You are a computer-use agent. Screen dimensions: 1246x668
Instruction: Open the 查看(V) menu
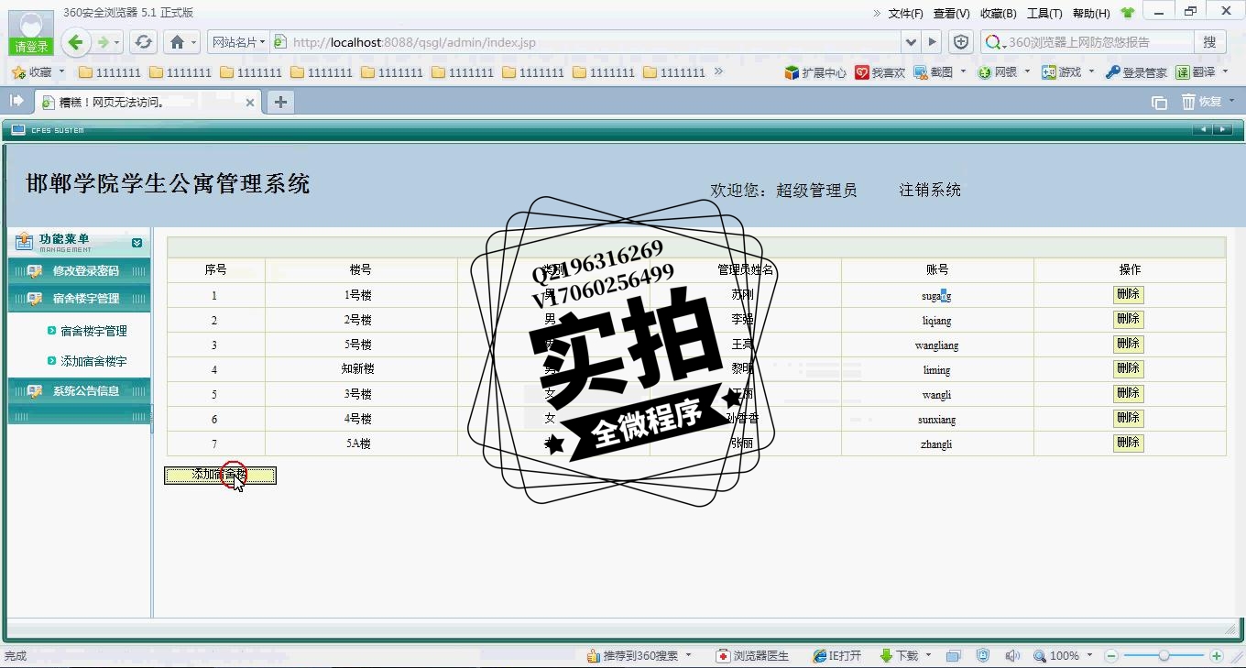[951, 13]
